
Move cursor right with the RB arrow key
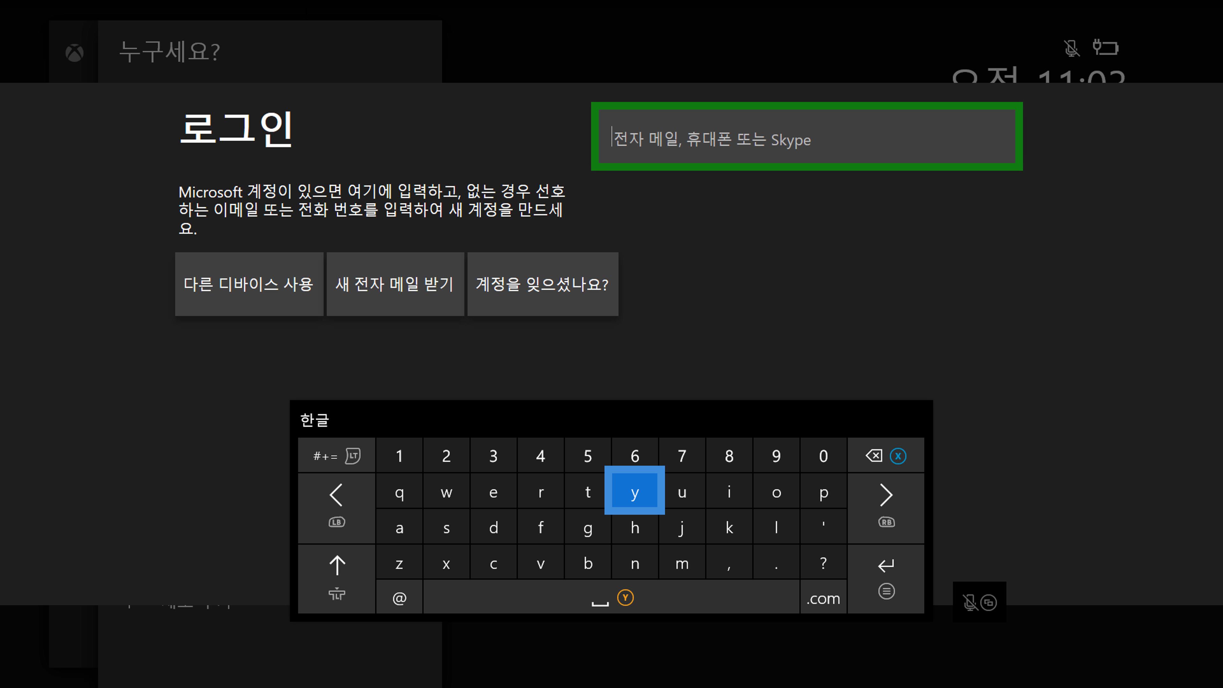[885, 509]
